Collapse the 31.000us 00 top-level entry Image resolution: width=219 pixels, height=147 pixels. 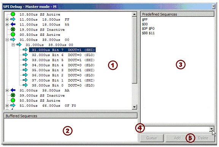point(7,40)
